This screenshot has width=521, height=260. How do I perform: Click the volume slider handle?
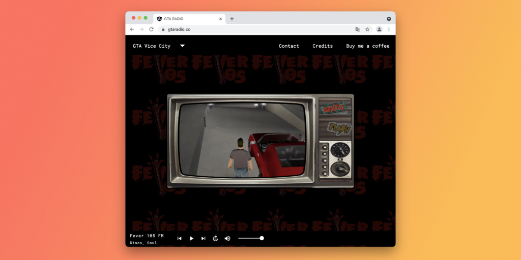tap(262, 238)
